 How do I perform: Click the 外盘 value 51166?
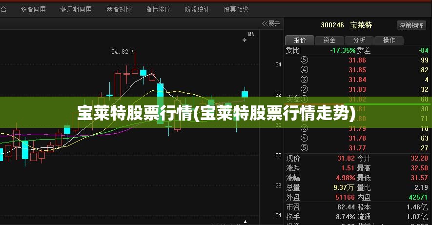coord(345,198)
